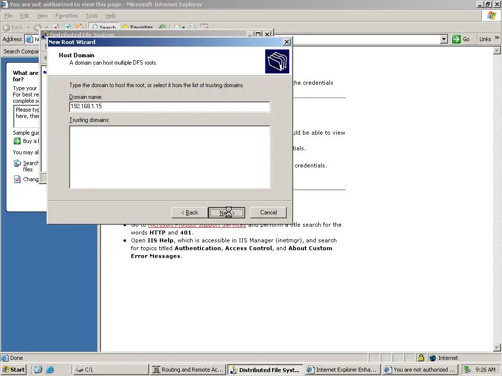Screen dimensions: 502x376
Task: Click the Distributed File System title icon
Action: (46, 34)
